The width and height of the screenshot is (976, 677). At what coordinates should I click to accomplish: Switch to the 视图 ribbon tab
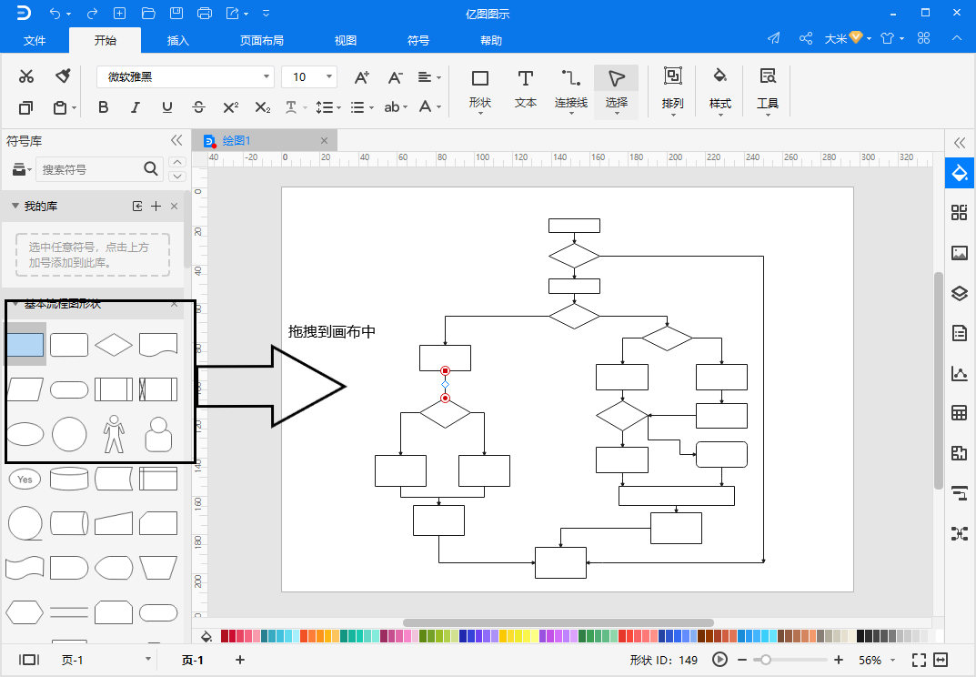346,40
